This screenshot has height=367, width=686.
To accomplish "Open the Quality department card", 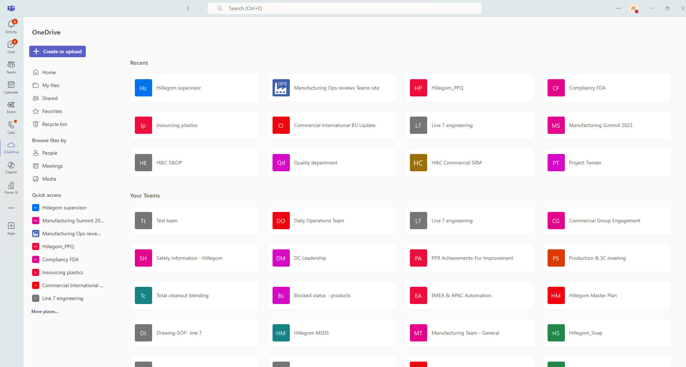I will click(x=332, y=163).
